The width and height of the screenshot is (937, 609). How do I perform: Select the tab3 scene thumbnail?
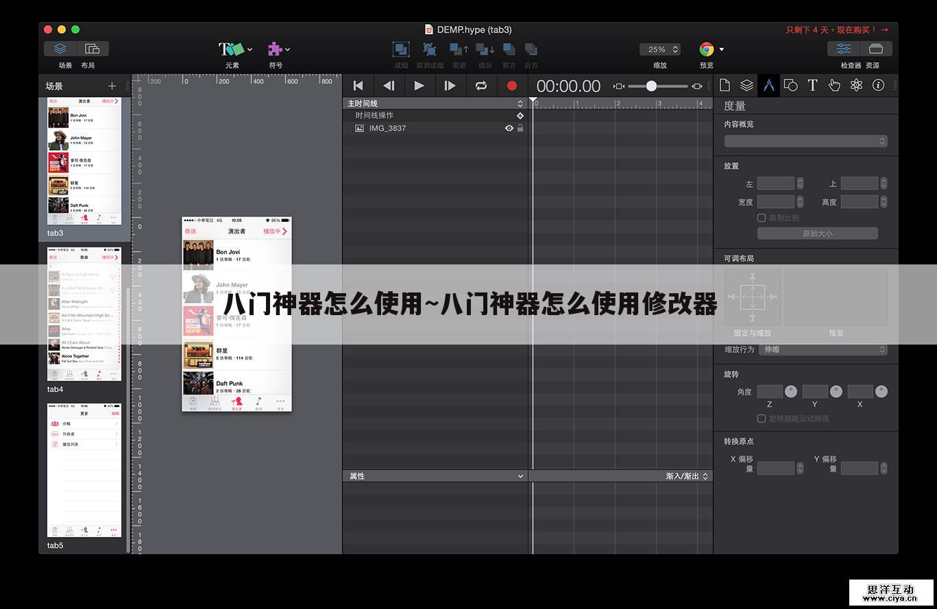click(x=84, y=161)
